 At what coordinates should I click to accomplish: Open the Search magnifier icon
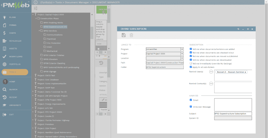click(x=4, y=89)
